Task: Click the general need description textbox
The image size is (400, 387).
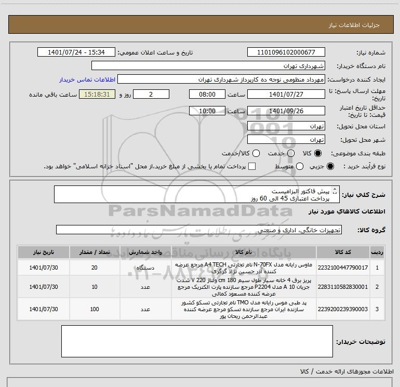Action: [x=197, y=194]
